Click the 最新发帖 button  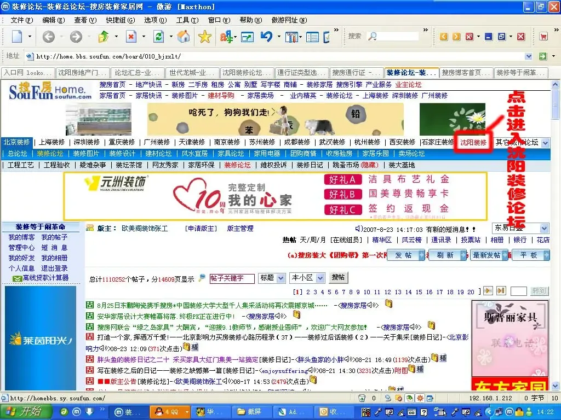pyautogui.click(x=489, y=255)
